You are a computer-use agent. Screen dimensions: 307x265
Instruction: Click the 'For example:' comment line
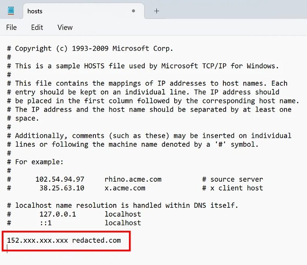[x=35, y=162]
